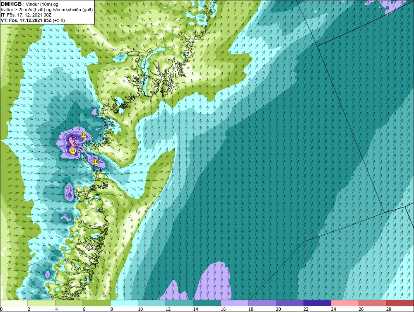Click the '20' tick label on the color scale

[x=278, y=309]
